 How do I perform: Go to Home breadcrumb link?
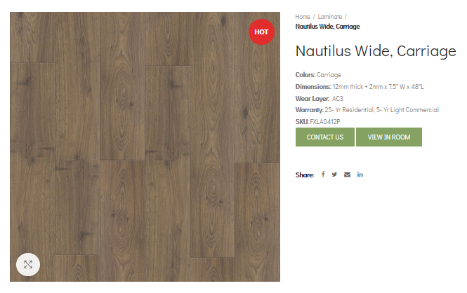click(x=303, y=17)
